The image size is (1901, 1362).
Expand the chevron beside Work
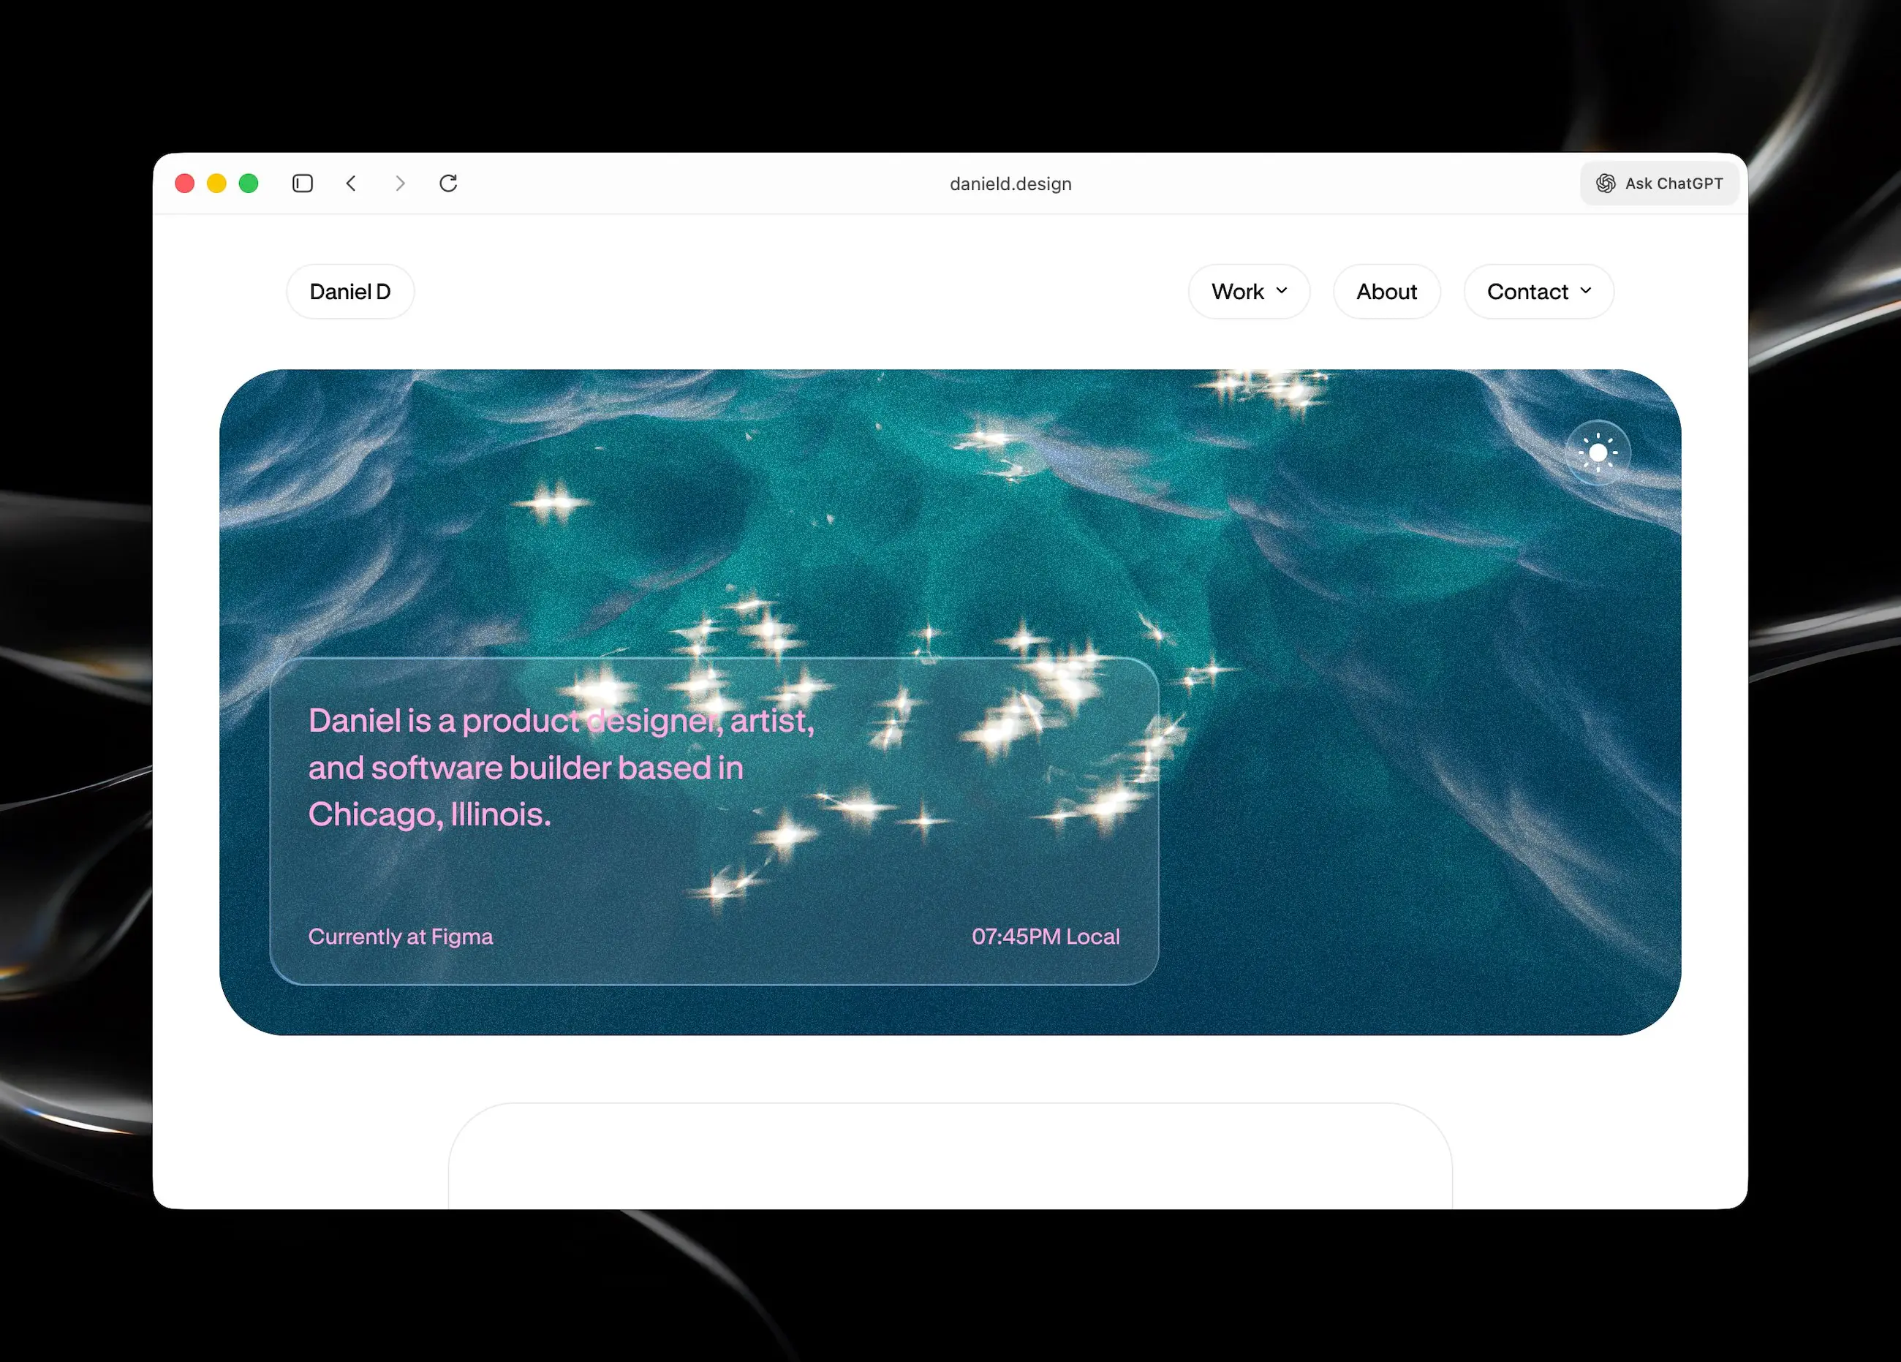(1282, 291)
